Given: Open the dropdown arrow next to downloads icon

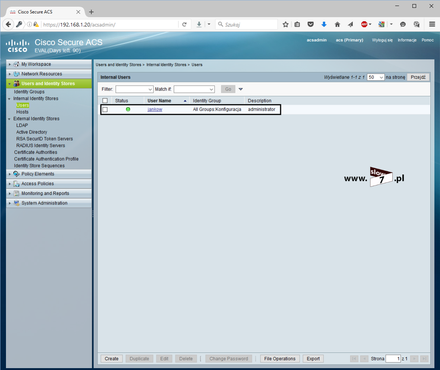Looking at the screenshot, I should click(209, 25).
